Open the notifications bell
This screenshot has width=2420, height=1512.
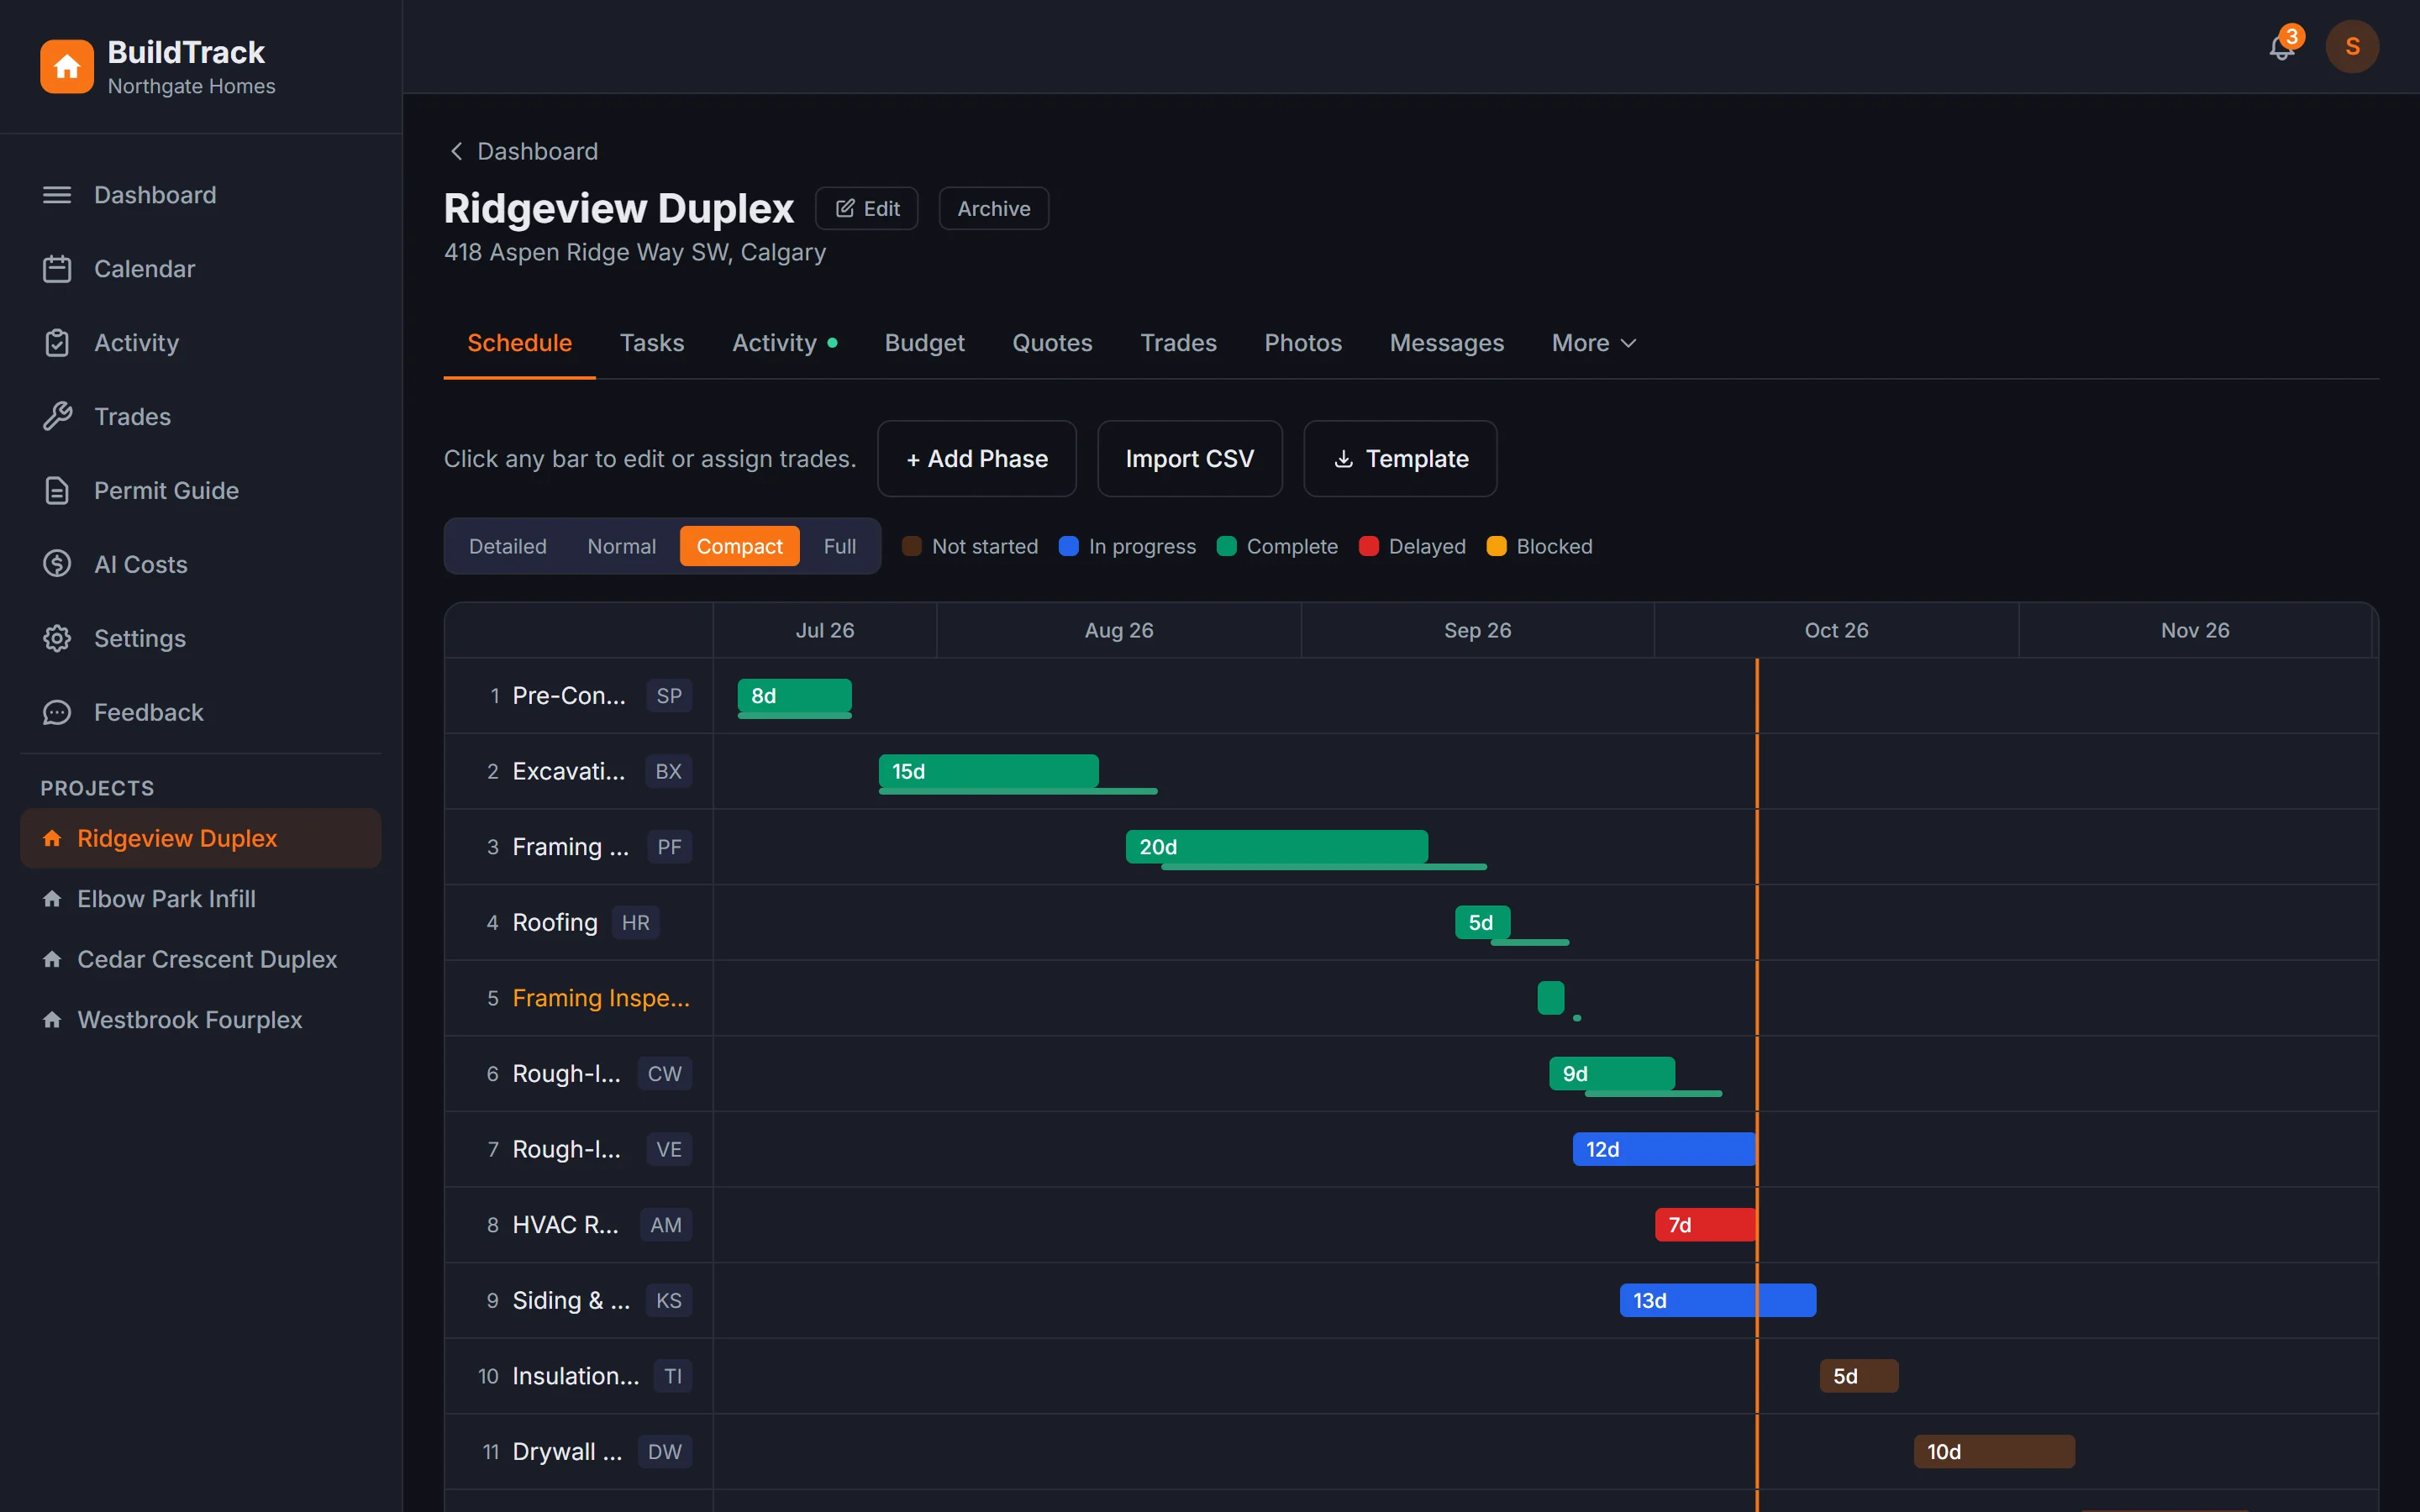click(2282, 46)
